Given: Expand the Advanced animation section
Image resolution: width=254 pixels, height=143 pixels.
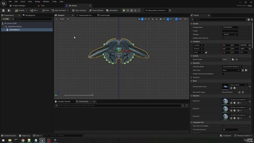Looking at the screenshot, I should click(x=191, y=77).
